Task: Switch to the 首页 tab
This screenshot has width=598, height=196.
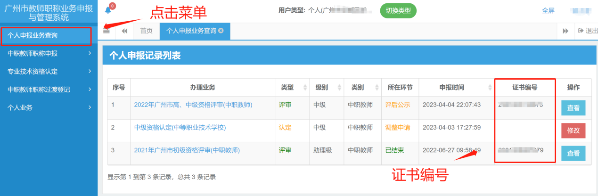Action: tap(146, 31)
